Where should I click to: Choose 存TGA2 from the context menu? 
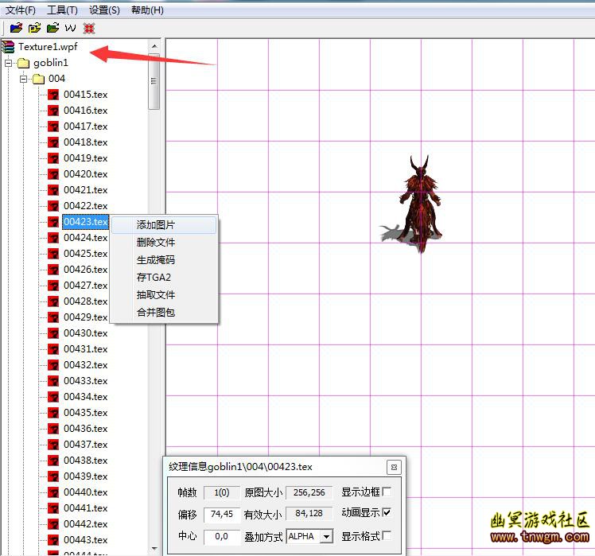click(x=164, y=278)
